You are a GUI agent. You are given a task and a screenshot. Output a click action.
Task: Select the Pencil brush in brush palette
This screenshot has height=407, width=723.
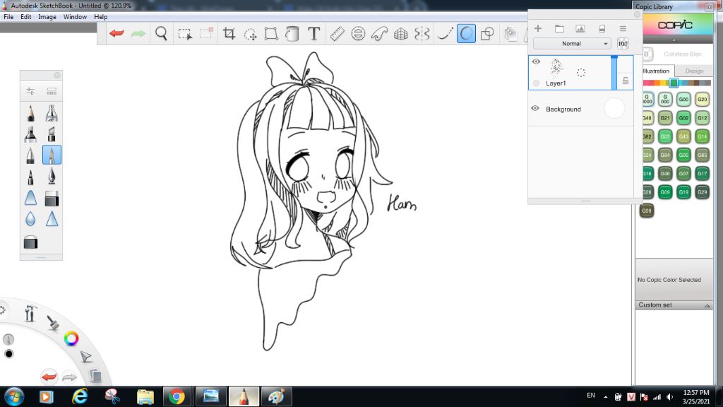30,112
